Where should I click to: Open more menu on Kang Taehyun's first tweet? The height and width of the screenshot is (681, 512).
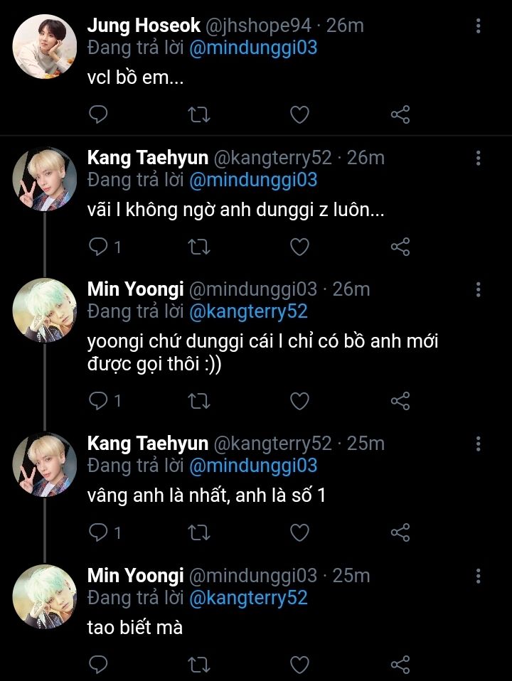point(478,158)
